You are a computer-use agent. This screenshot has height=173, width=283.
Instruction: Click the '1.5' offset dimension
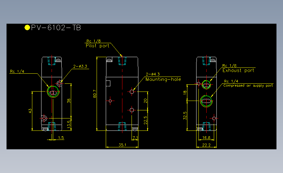point(61,138)
